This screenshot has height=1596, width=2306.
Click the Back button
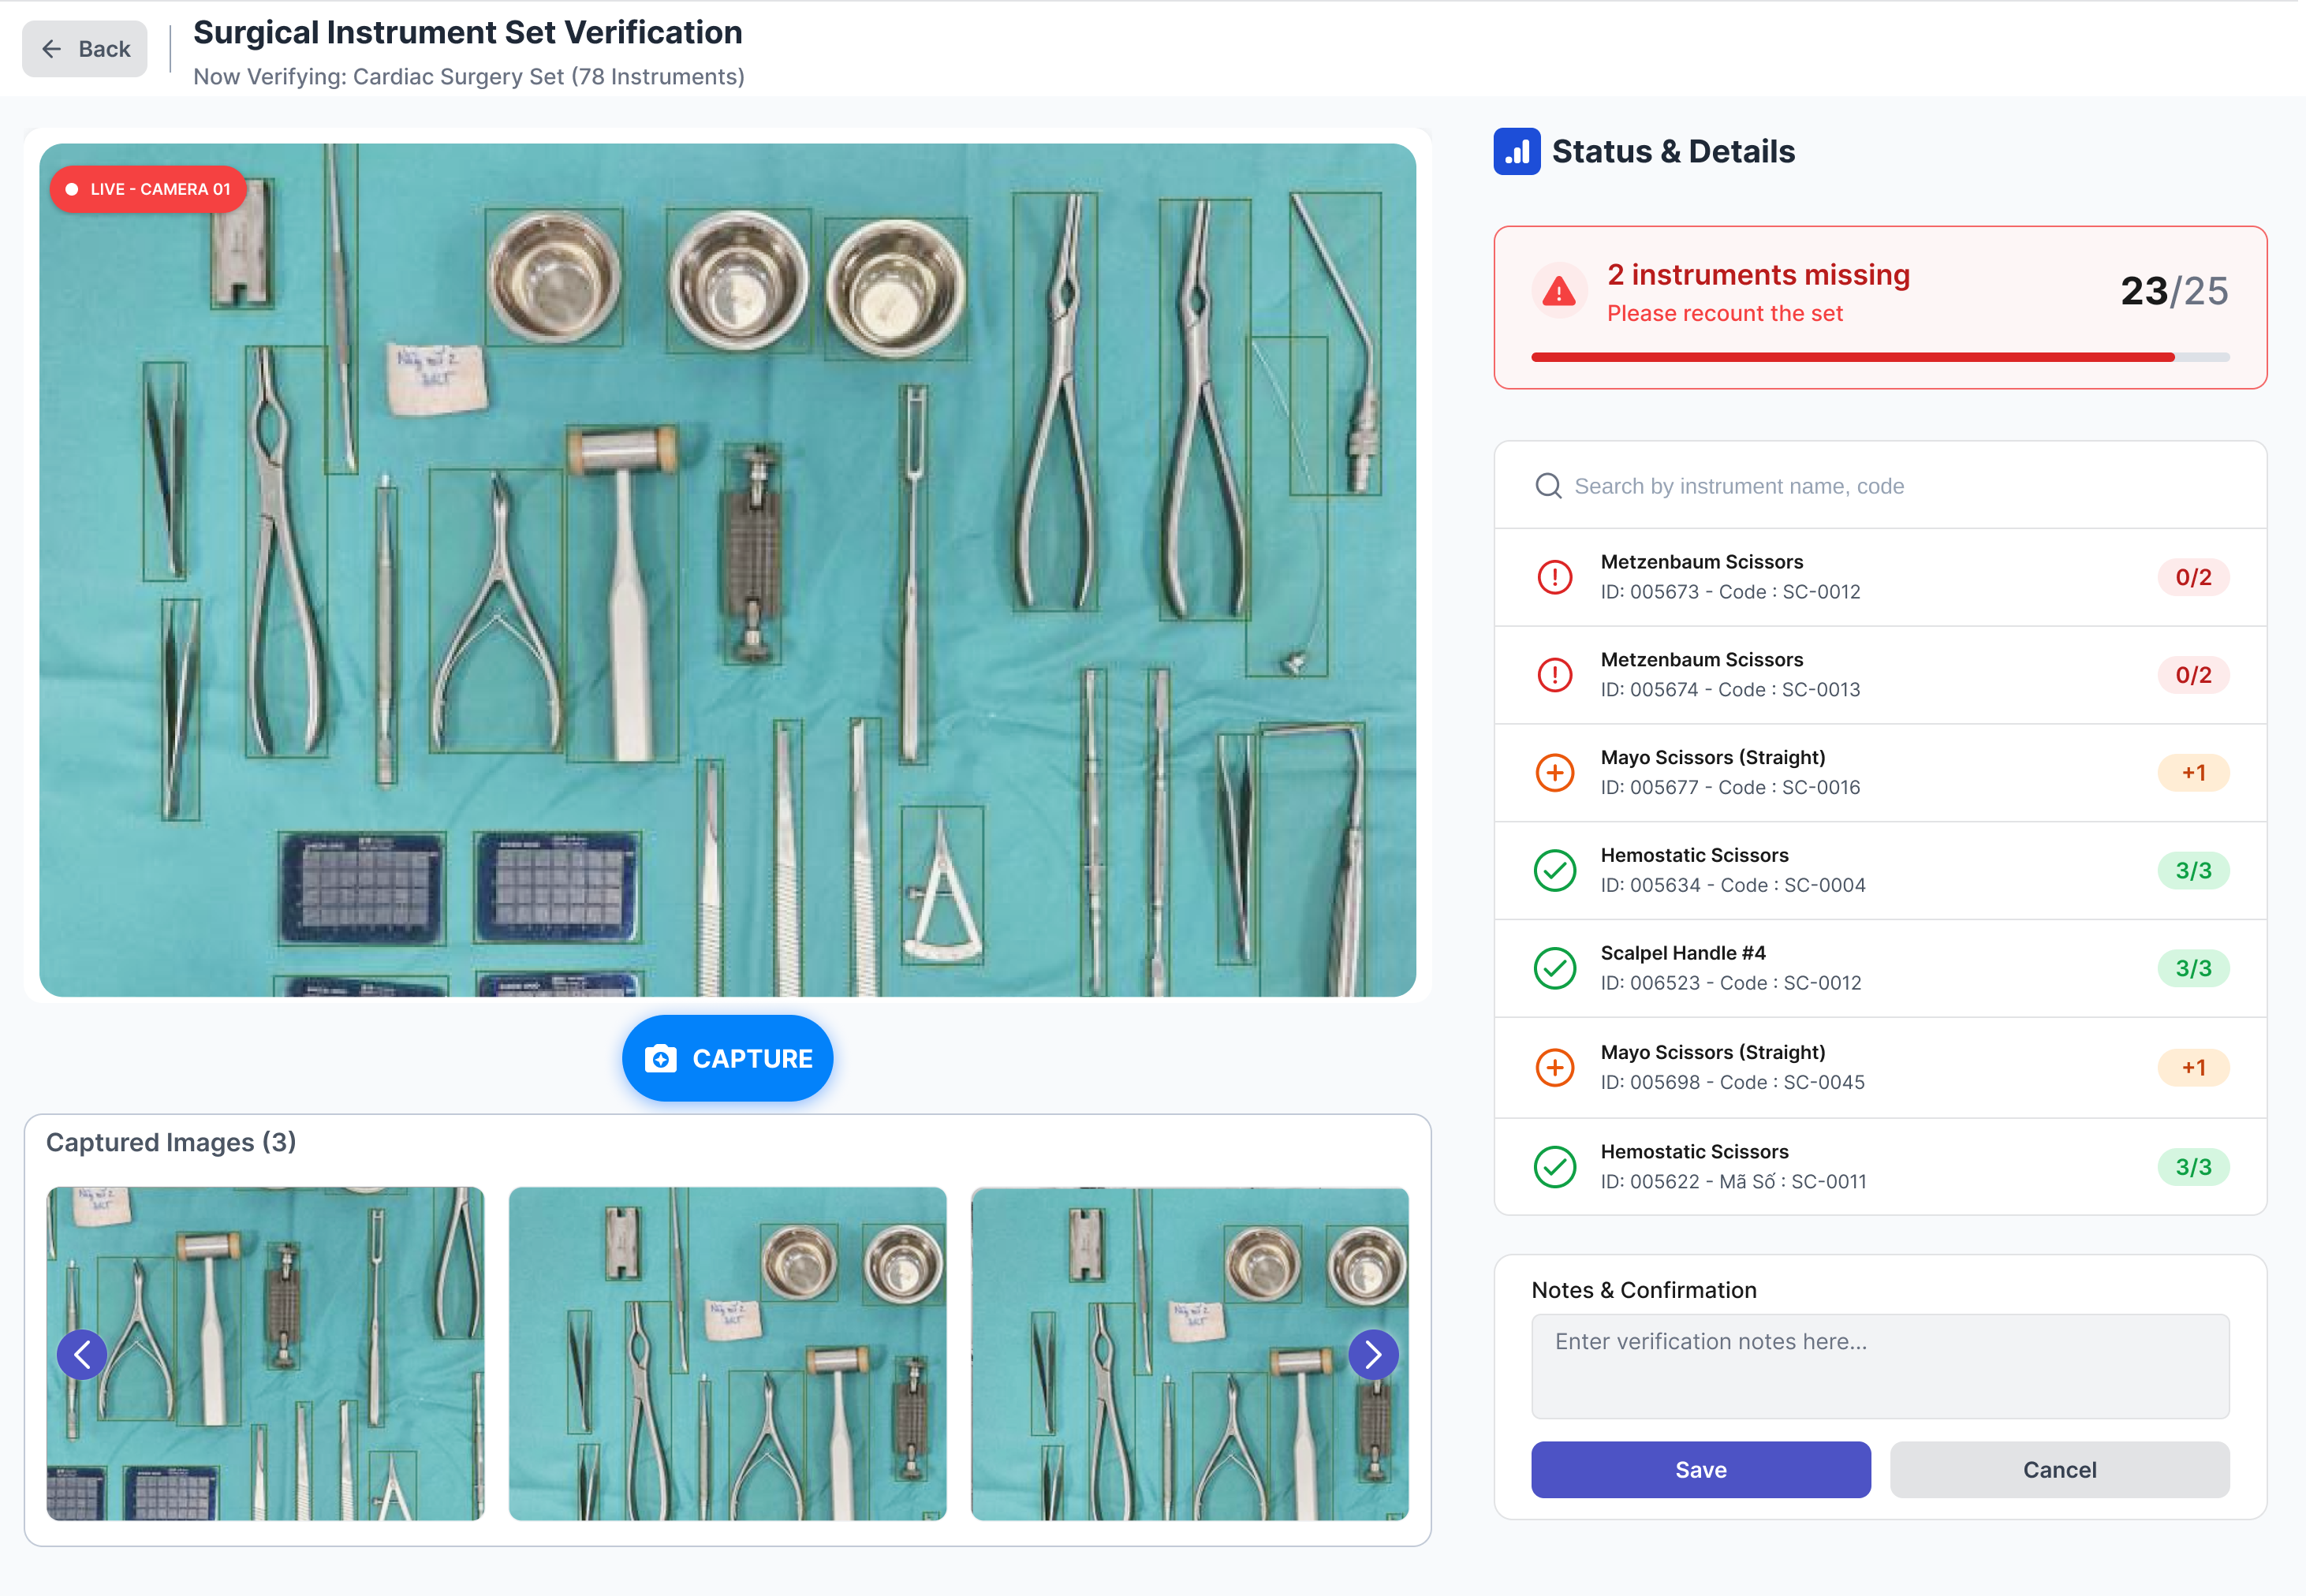(85, 49)
